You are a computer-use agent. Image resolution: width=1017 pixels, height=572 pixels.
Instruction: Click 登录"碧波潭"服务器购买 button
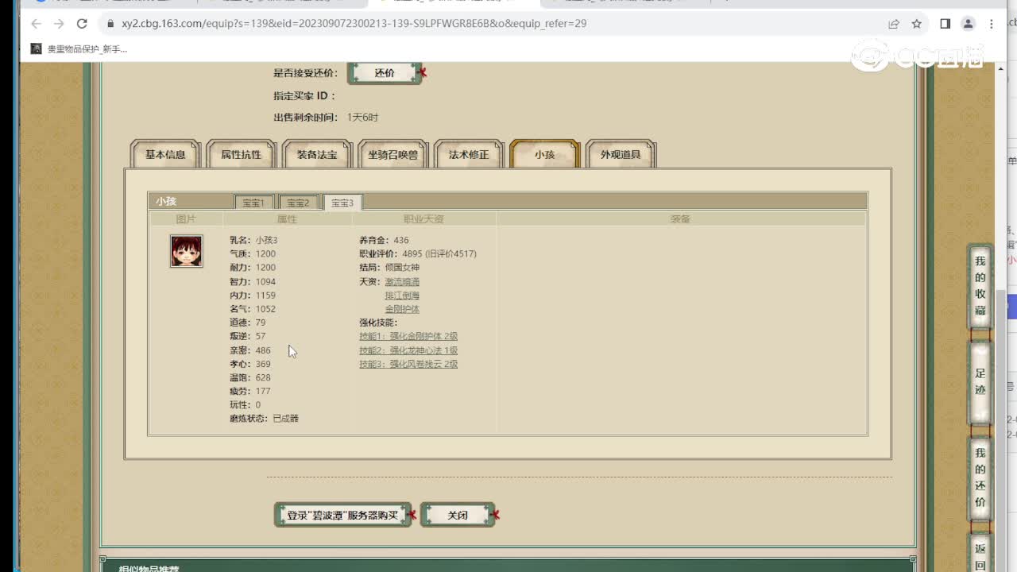342,515
